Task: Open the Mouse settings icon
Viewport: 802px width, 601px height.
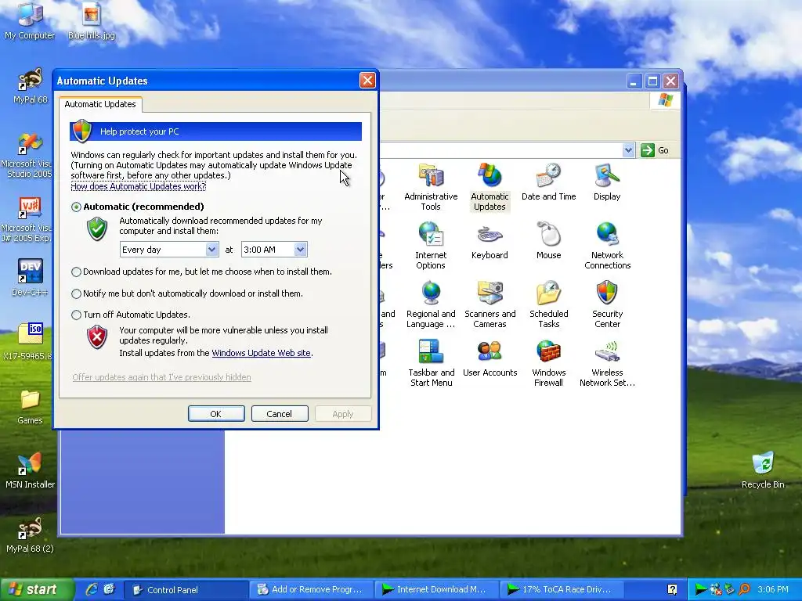Action: [548, 241]
